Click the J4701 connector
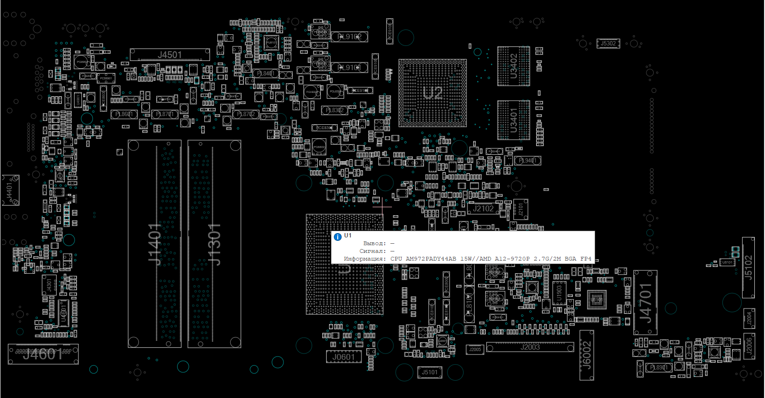 [x=645, y=303]
